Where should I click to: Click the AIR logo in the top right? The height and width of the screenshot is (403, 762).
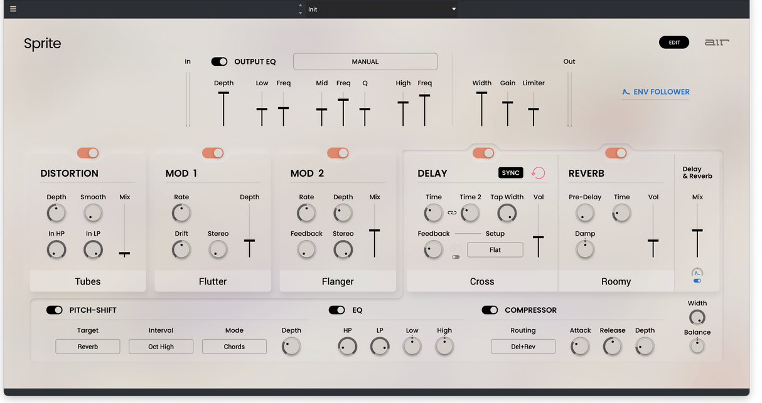(717, 43)
